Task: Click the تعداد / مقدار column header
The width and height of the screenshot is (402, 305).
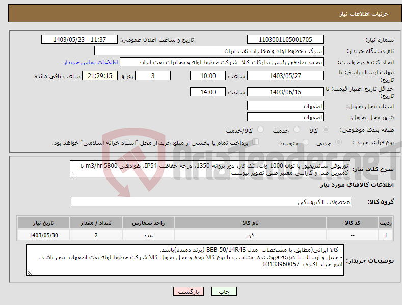Action: click(x=96, y=223)
